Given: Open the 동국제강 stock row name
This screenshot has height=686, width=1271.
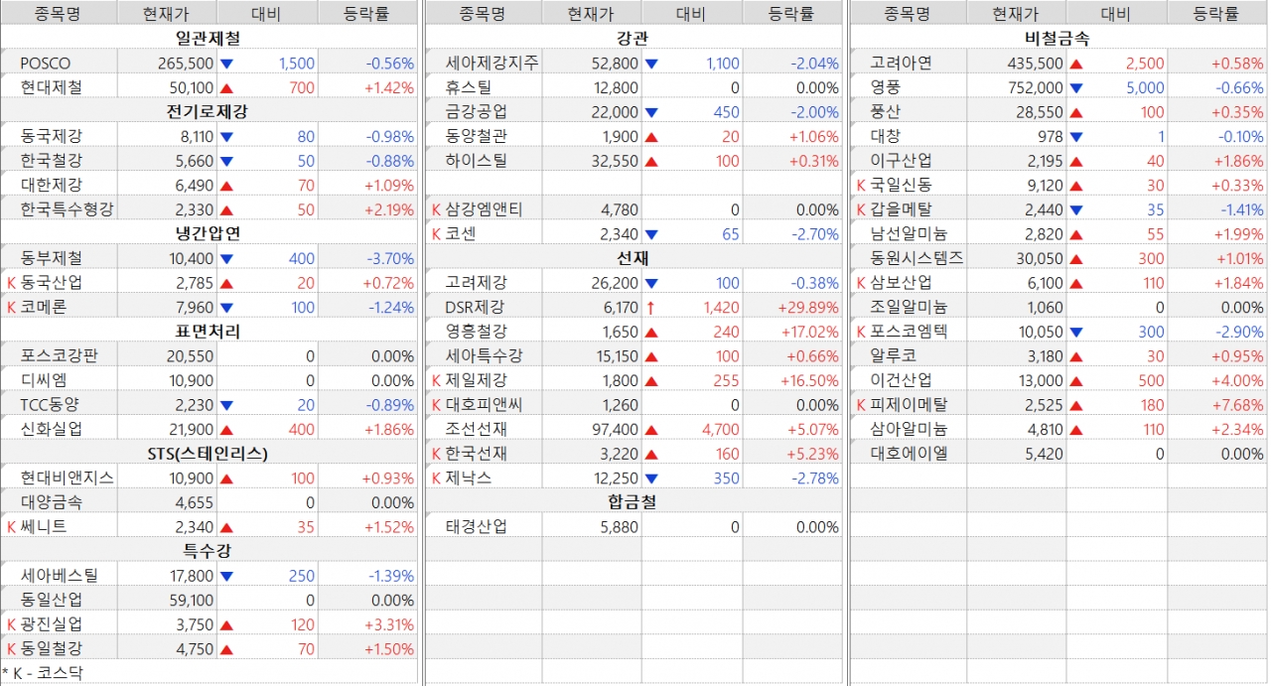Looking at the screenshot, I should click(52, 136).
